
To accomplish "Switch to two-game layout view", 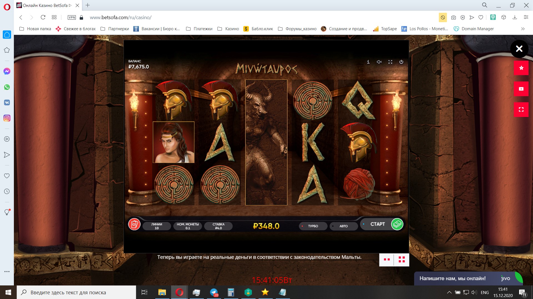I will [x=387, y=260].
